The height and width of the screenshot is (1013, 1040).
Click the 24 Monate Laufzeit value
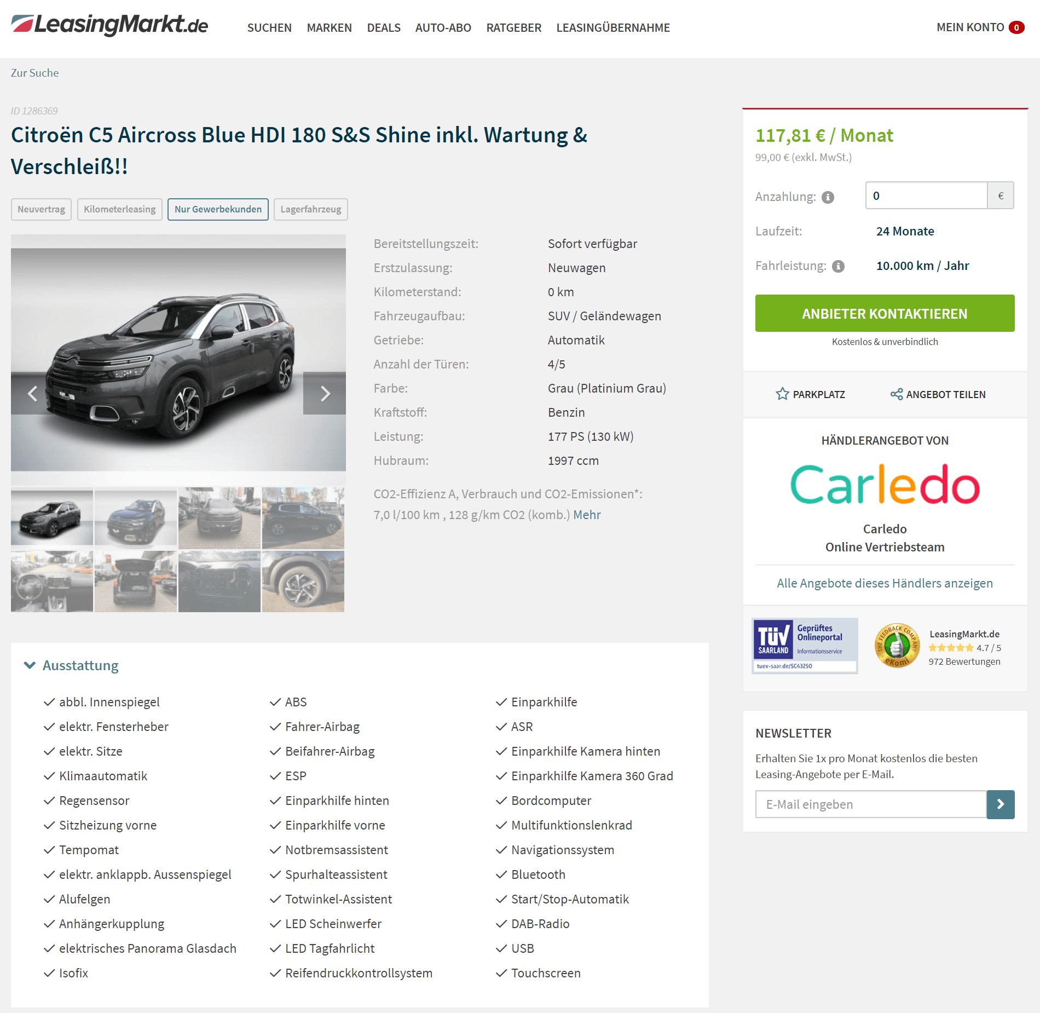(x=905, y=231)
